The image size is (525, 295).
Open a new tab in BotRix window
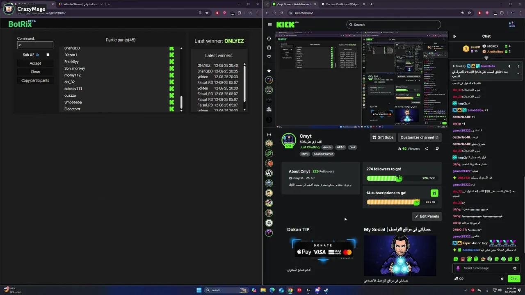coord(109,4)
